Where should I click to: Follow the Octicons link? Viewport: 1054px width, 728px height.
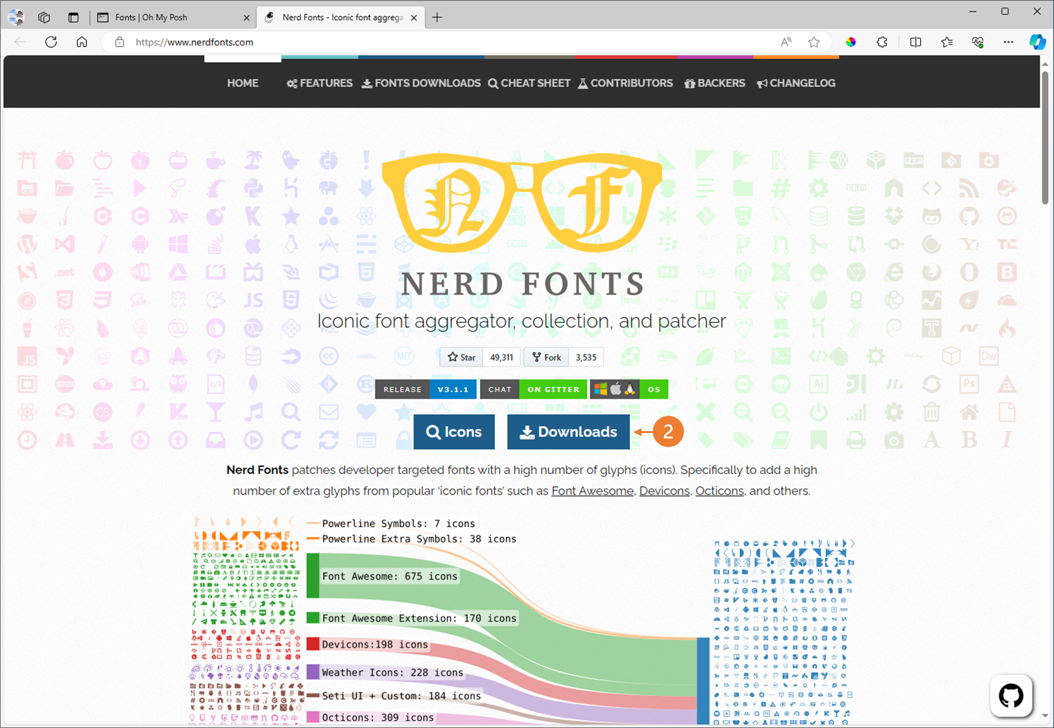[x=719, y=491]
